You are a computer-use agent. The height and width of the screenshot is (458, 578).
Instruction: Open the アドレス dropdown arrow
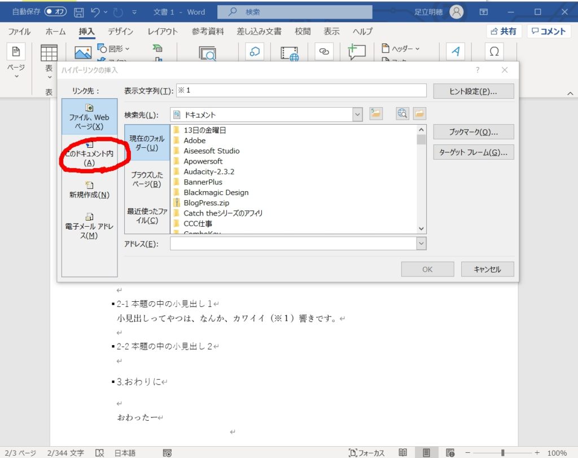[x=421, y=244]
